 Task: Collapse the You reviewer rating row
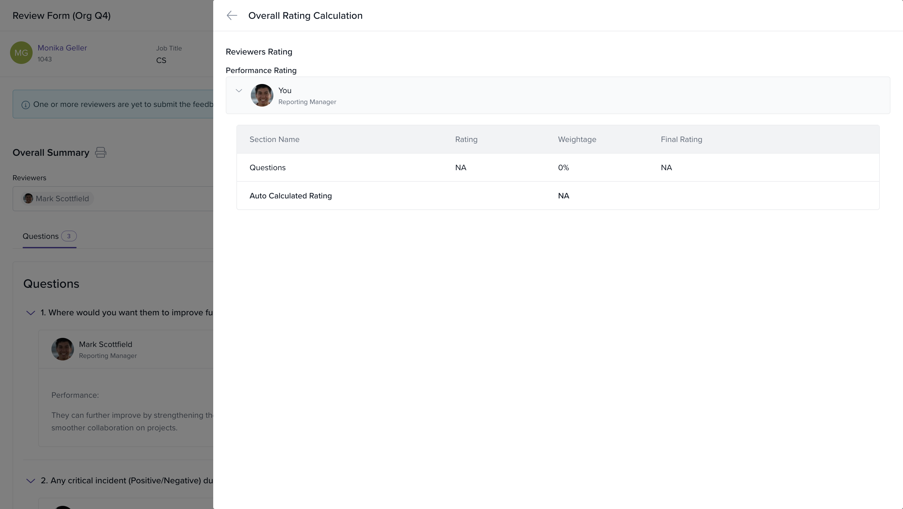pos(239,91)
